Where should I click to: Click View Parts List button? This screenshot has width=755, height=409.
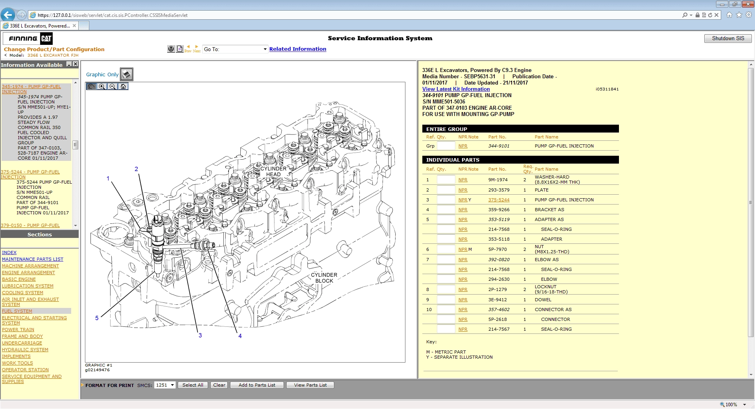[x=310, y=385]
